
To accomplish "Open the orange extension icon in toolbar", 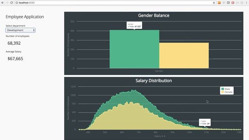I will pyautogui.click(x=219, y=3).
